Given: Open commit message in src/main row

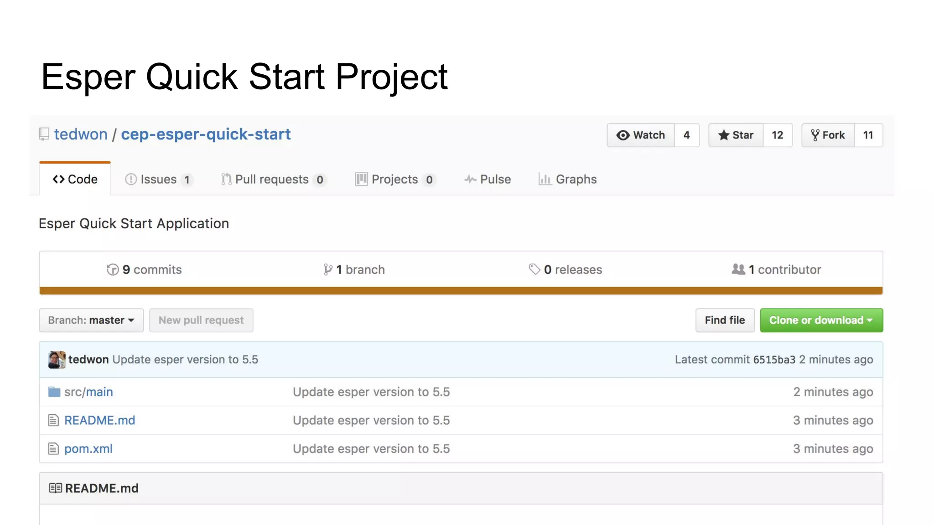Looking at the screenshot, I should 371,392.
